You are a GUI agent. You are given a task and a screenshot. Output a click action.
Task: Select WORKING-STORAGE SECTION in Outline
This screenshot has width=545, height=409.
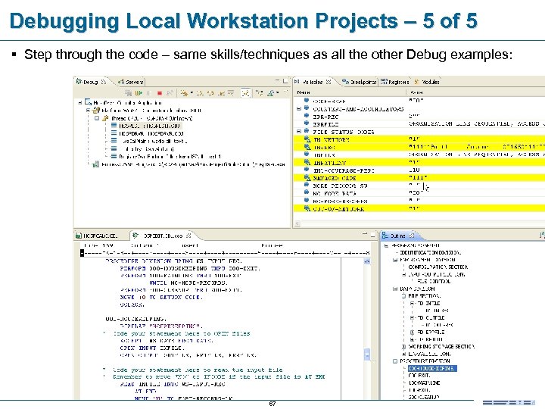(x=443, y=346)
